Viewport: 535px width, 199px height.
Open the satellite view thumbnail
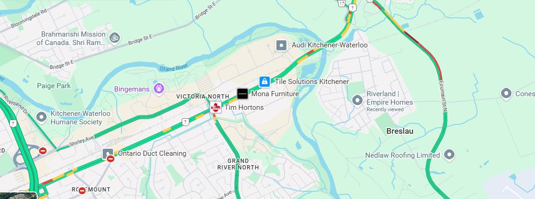[18, 196]
